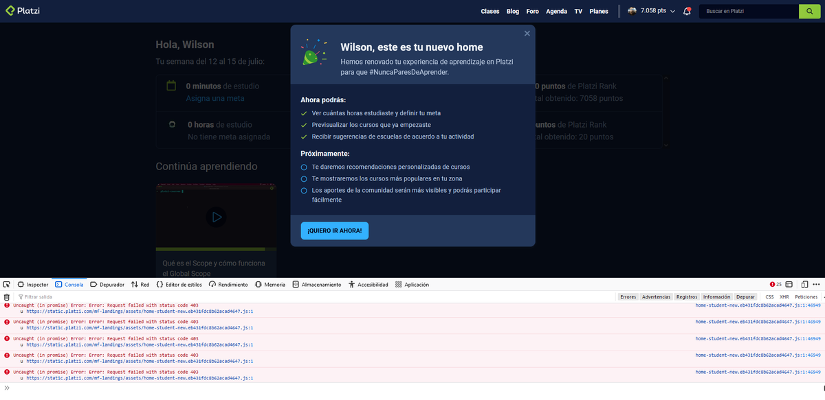Click 'Asigna una meta' link

coord(215,98)
